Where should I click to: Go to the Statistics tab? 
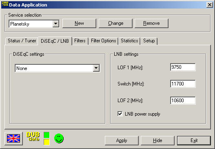(x=129, y=41)
